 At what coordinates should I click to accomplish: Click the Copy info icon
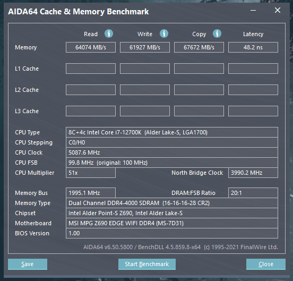click(x=217, y=34)
